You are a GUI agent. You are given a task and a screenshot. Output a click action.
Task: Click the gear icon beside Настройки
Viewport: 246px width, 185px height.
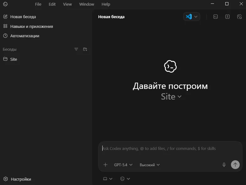pyautogui.click(x=6, y=179)
